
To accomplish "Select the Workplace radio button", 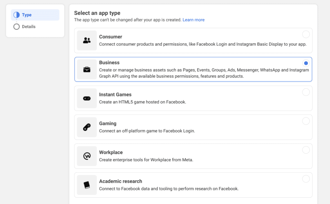I will pos(306,150).
